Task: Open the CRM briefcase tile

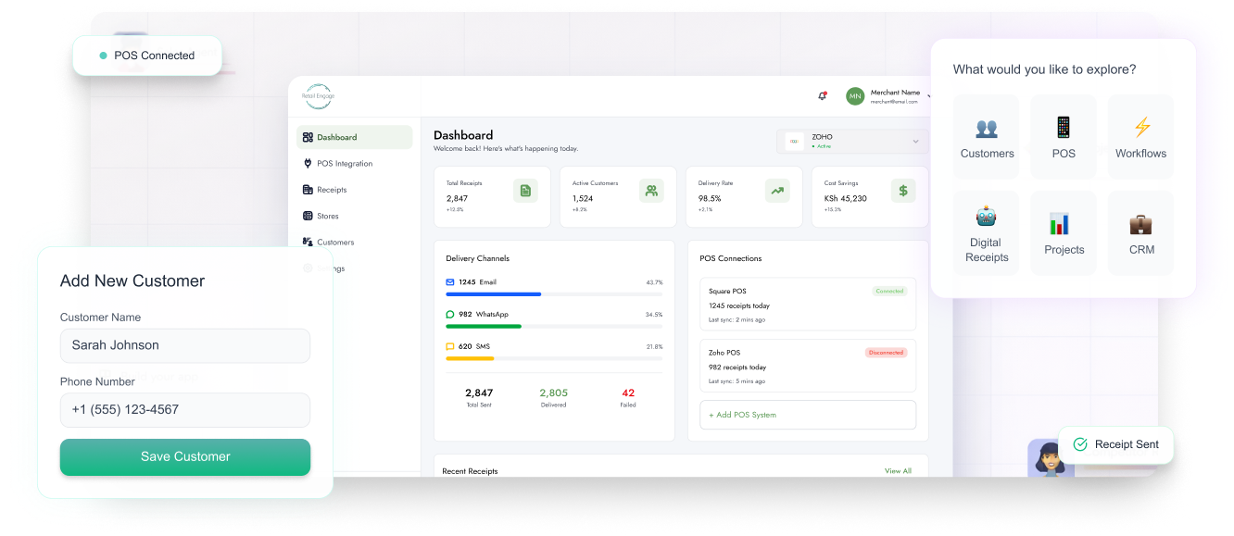Action: [x=1140, y=232]
